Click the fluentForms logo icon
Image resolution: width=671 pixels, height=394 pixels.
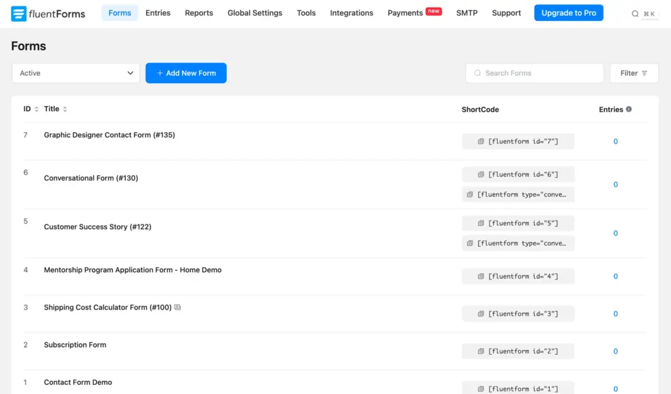click(18, 13)
